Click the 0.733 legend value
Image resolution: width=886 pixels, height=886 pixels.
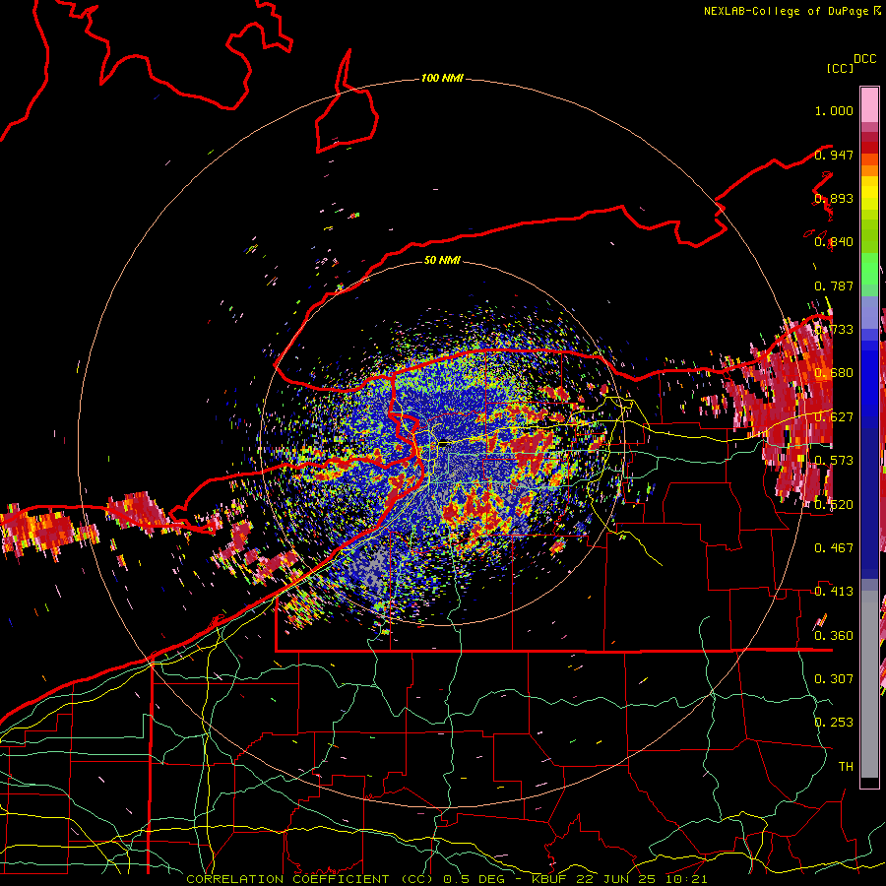click(834, 330)
